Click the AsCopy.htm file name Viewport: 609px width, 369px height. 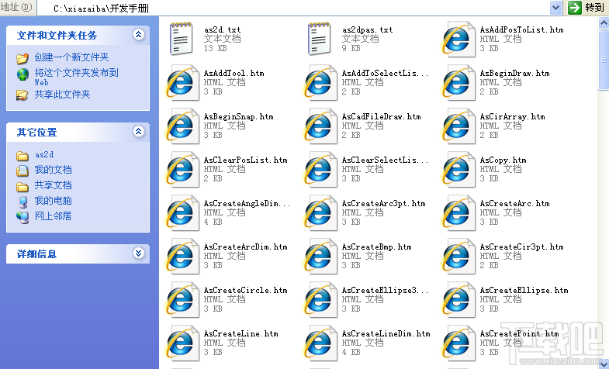[x=503, y=160]
